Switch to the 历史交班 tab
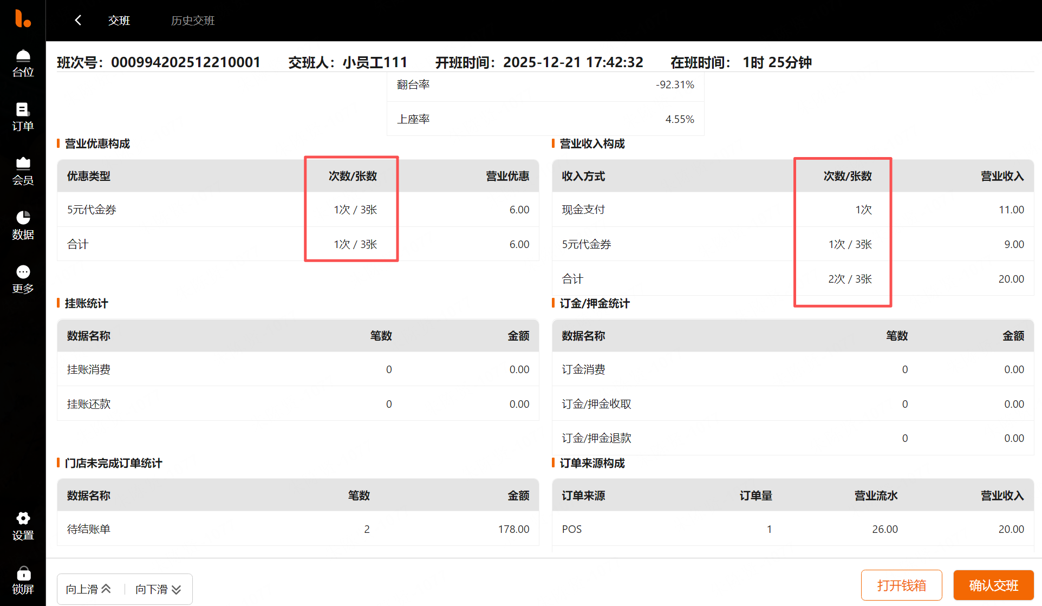1042x606 pixels. [193, 21]
